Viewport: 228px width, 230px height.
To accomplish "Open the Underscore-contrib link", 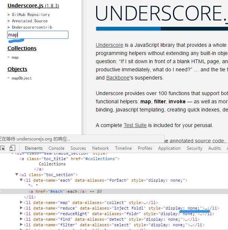I will point(32,27).
